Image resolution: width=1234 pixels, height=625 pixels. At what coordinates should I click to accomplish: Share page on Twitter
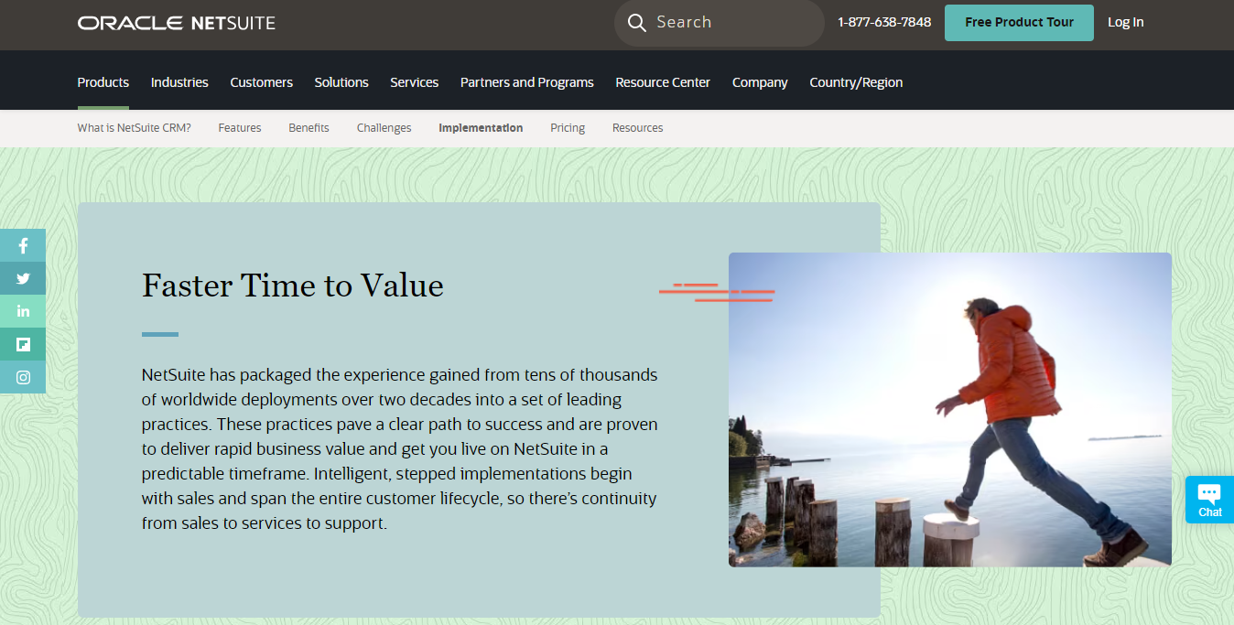23,278
